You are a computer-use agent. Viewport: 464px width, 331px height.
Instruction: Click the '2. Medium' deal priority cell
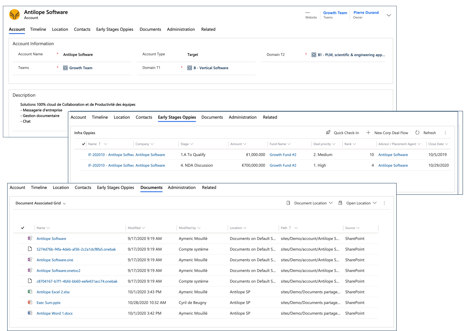pos(323,155)
